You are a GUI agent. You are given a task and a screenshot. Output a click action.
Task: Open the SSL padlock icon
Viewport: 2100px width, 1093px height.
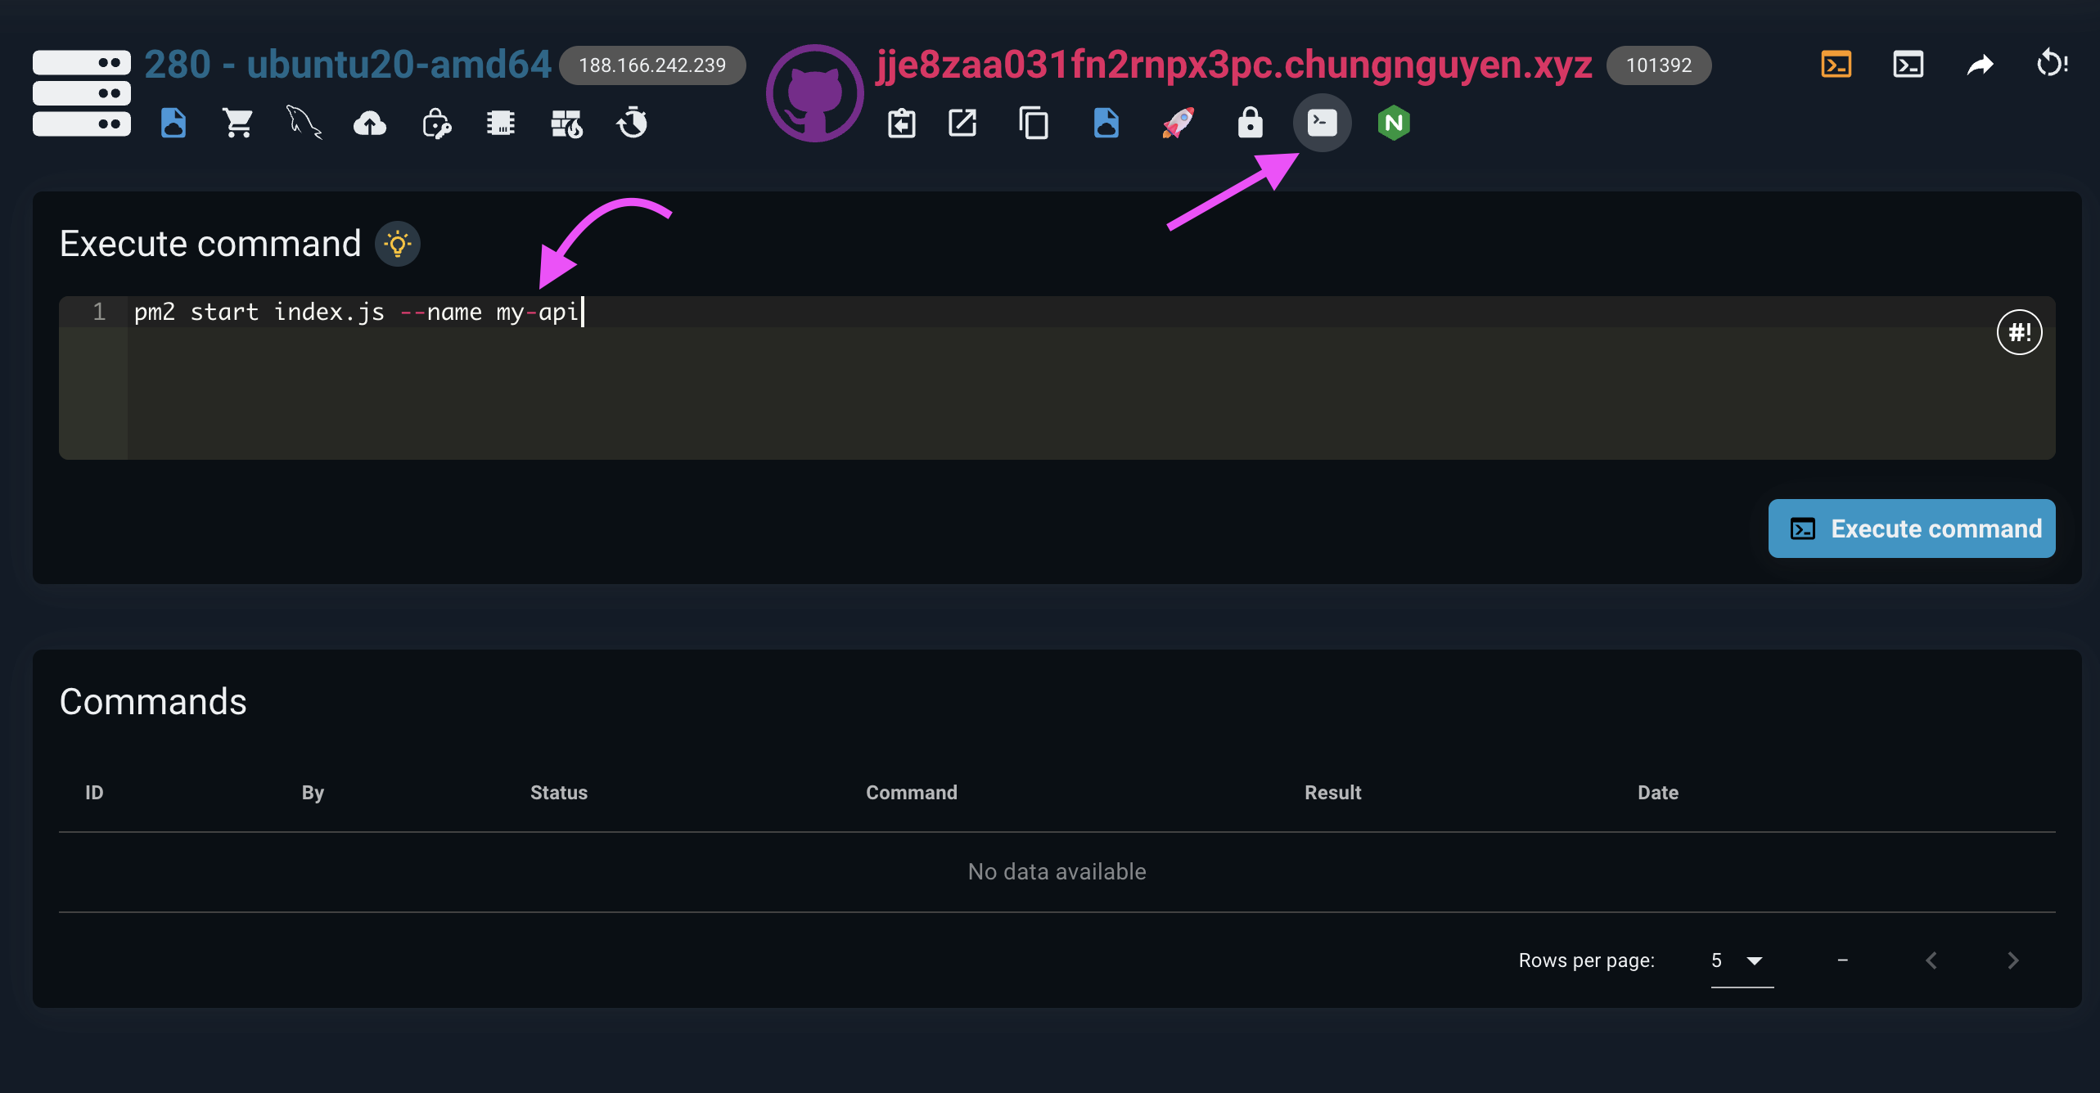(x=1250, y=124)
